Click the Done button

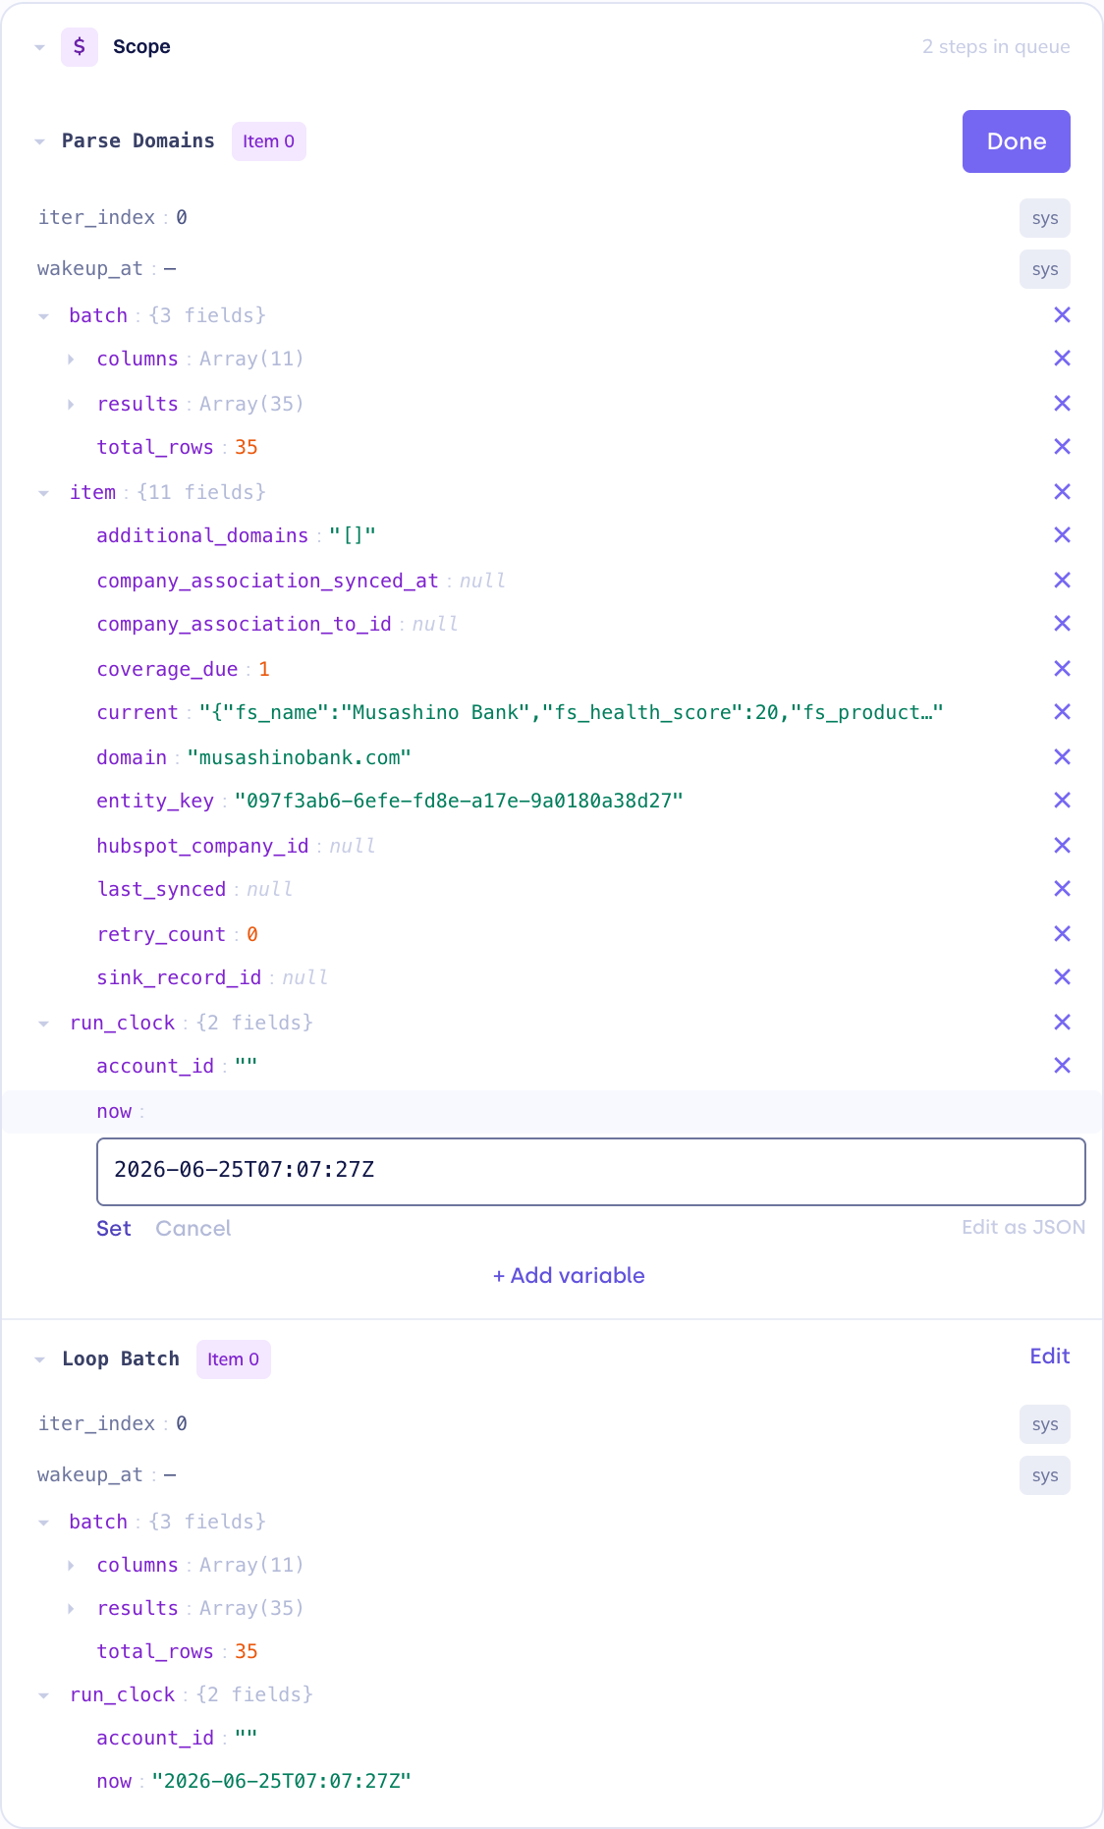point(1017,141)
